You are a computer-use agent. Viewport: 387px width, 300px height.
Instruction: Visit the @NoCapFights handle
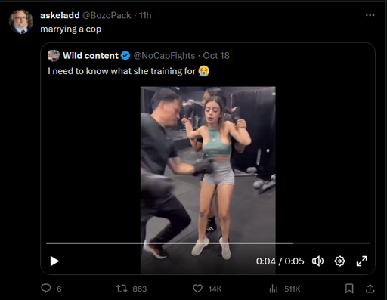pos(164,56)
